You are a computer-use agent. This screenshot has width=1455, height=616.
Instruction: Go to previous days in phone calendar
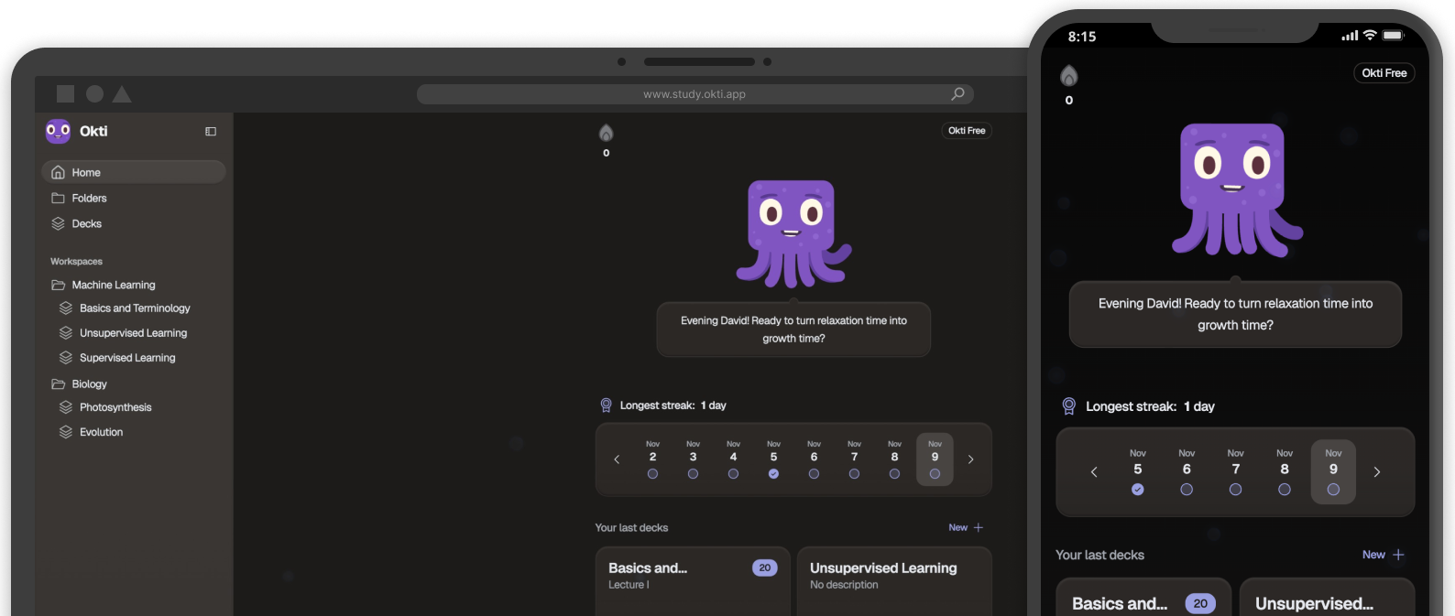[1094, 472]
